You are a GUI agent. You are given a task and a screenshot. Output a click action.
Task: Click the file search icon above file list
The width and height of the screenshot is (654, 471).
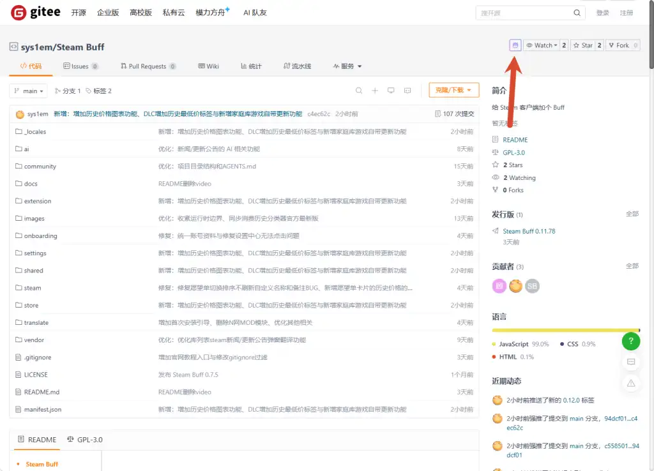359,91
